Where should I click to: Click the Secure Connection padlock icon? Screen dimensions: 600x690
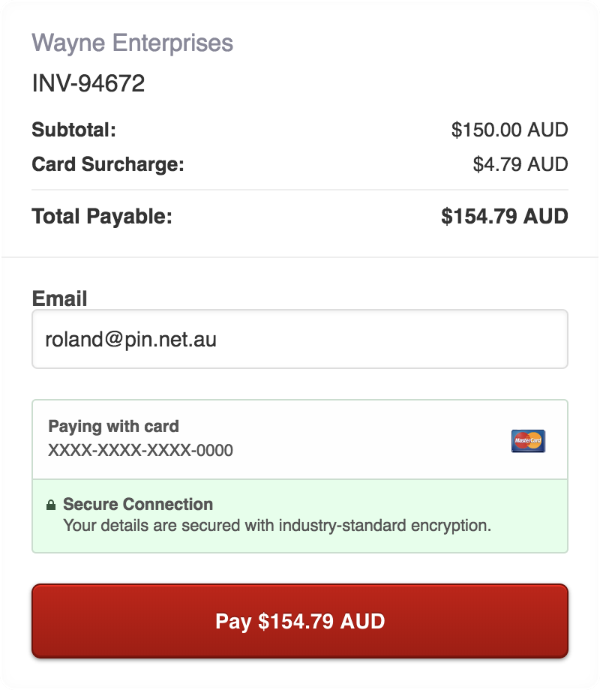click(x=51, y=505)
